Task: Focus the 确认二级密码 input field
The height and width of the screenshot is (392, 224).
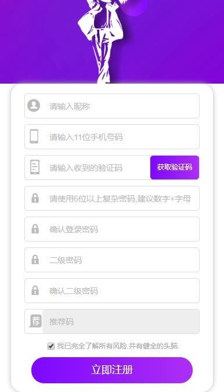Action: [x=112, y=290]
